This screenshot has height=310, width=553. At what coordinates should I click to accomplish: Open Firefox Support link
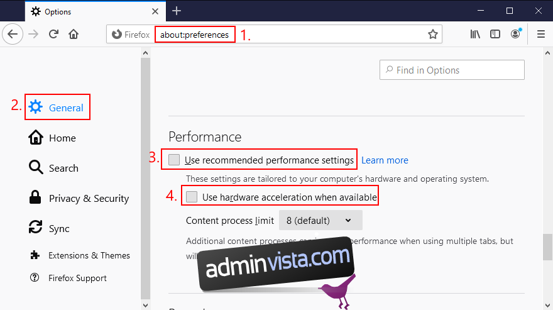tap(68, 278)
